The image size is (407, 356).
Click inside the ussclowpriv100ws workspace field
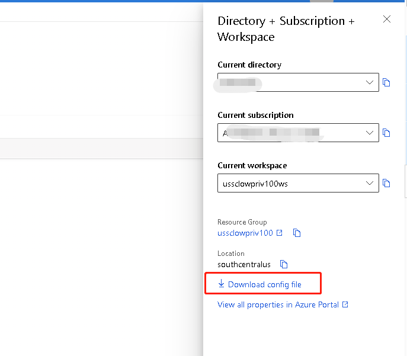[x=284, y=183]
